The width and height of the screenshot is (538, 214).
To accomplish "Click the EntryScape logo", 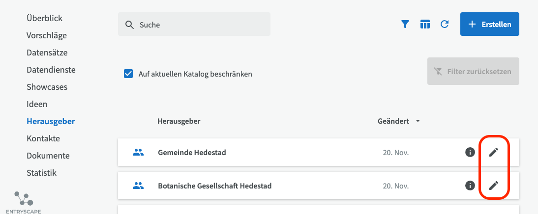I will pyautogui.click(x=24, y=201).
